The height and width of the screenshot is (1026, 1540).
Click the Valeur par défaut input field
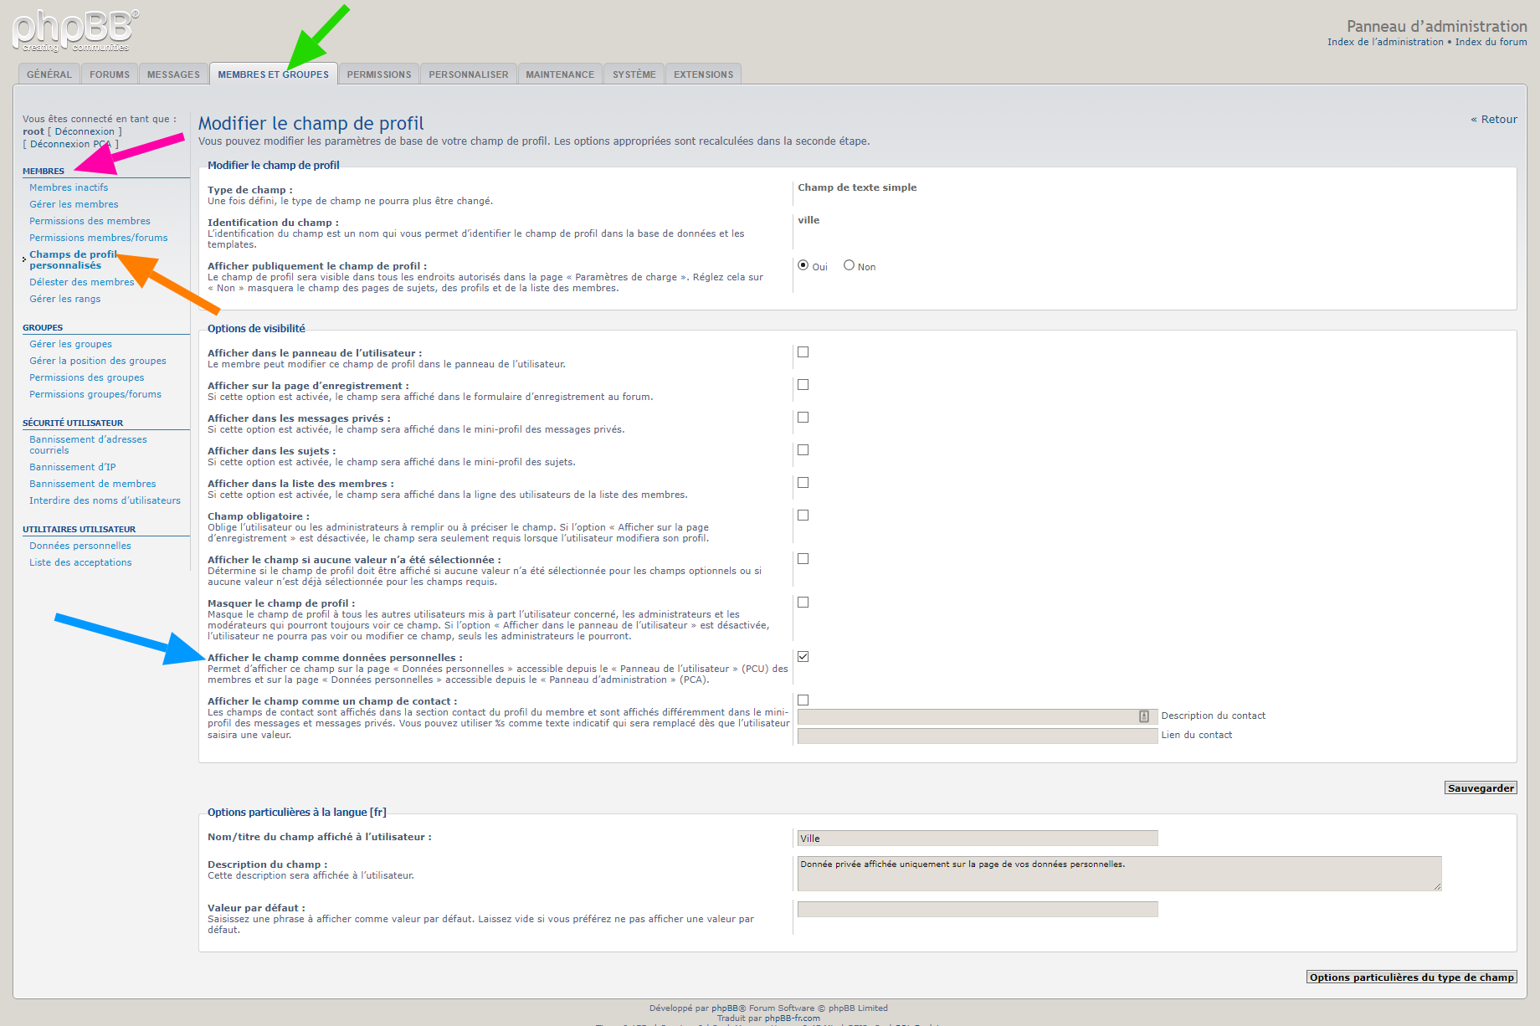977,910
